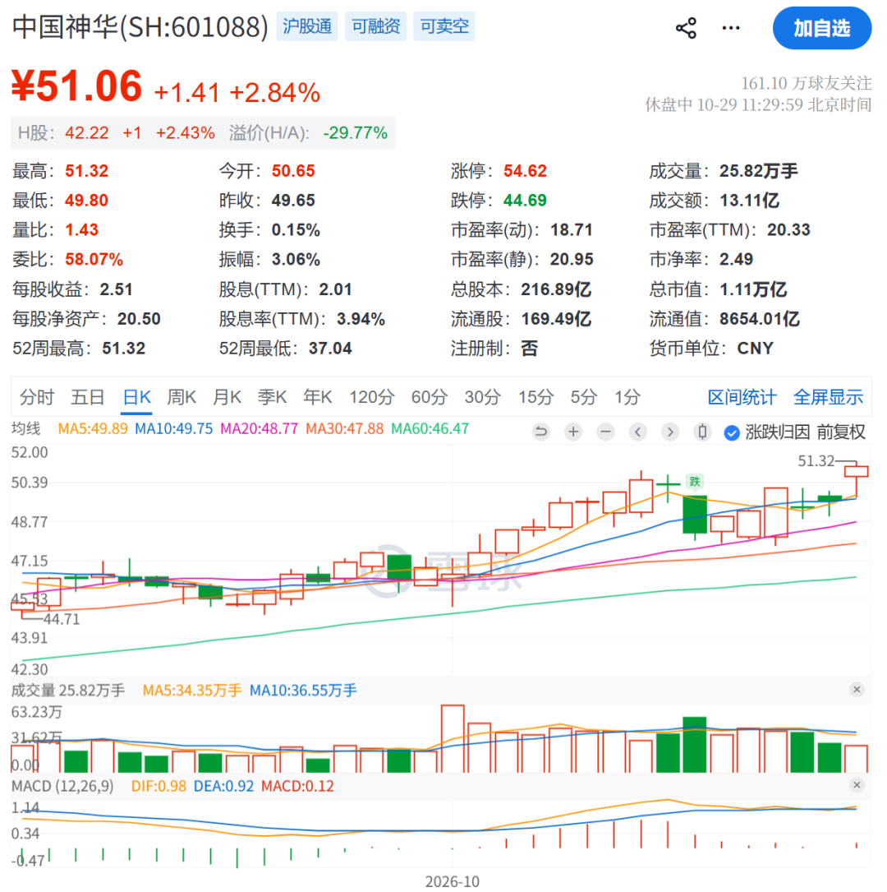Switch to 15分 chart tab

click(x=535, y=397)
